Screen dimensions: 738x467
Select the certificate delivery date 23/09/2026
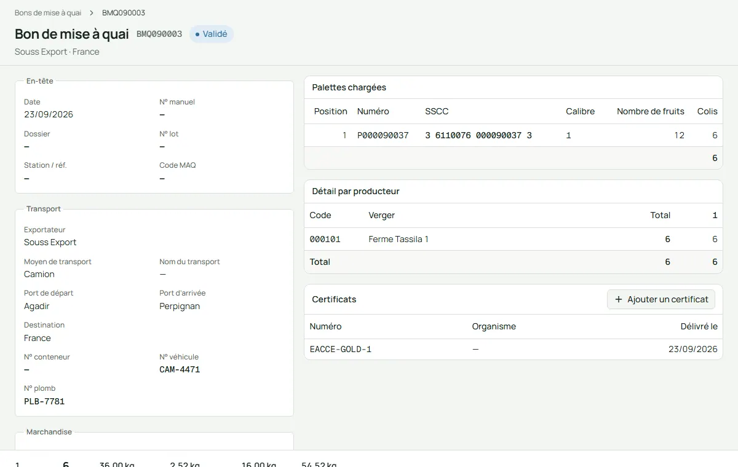coord(693,349)
